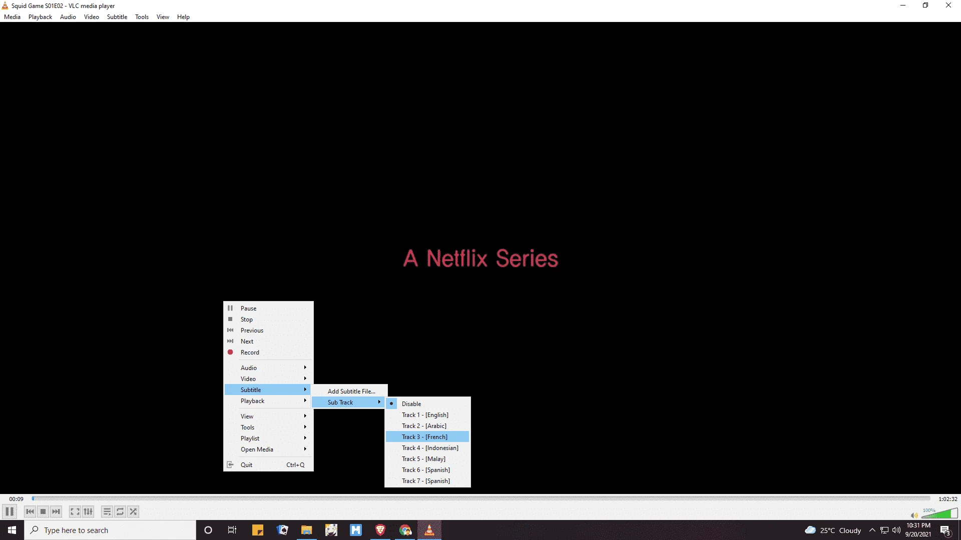Click the pause button in the control bar
961x540 pixels.
10,511
